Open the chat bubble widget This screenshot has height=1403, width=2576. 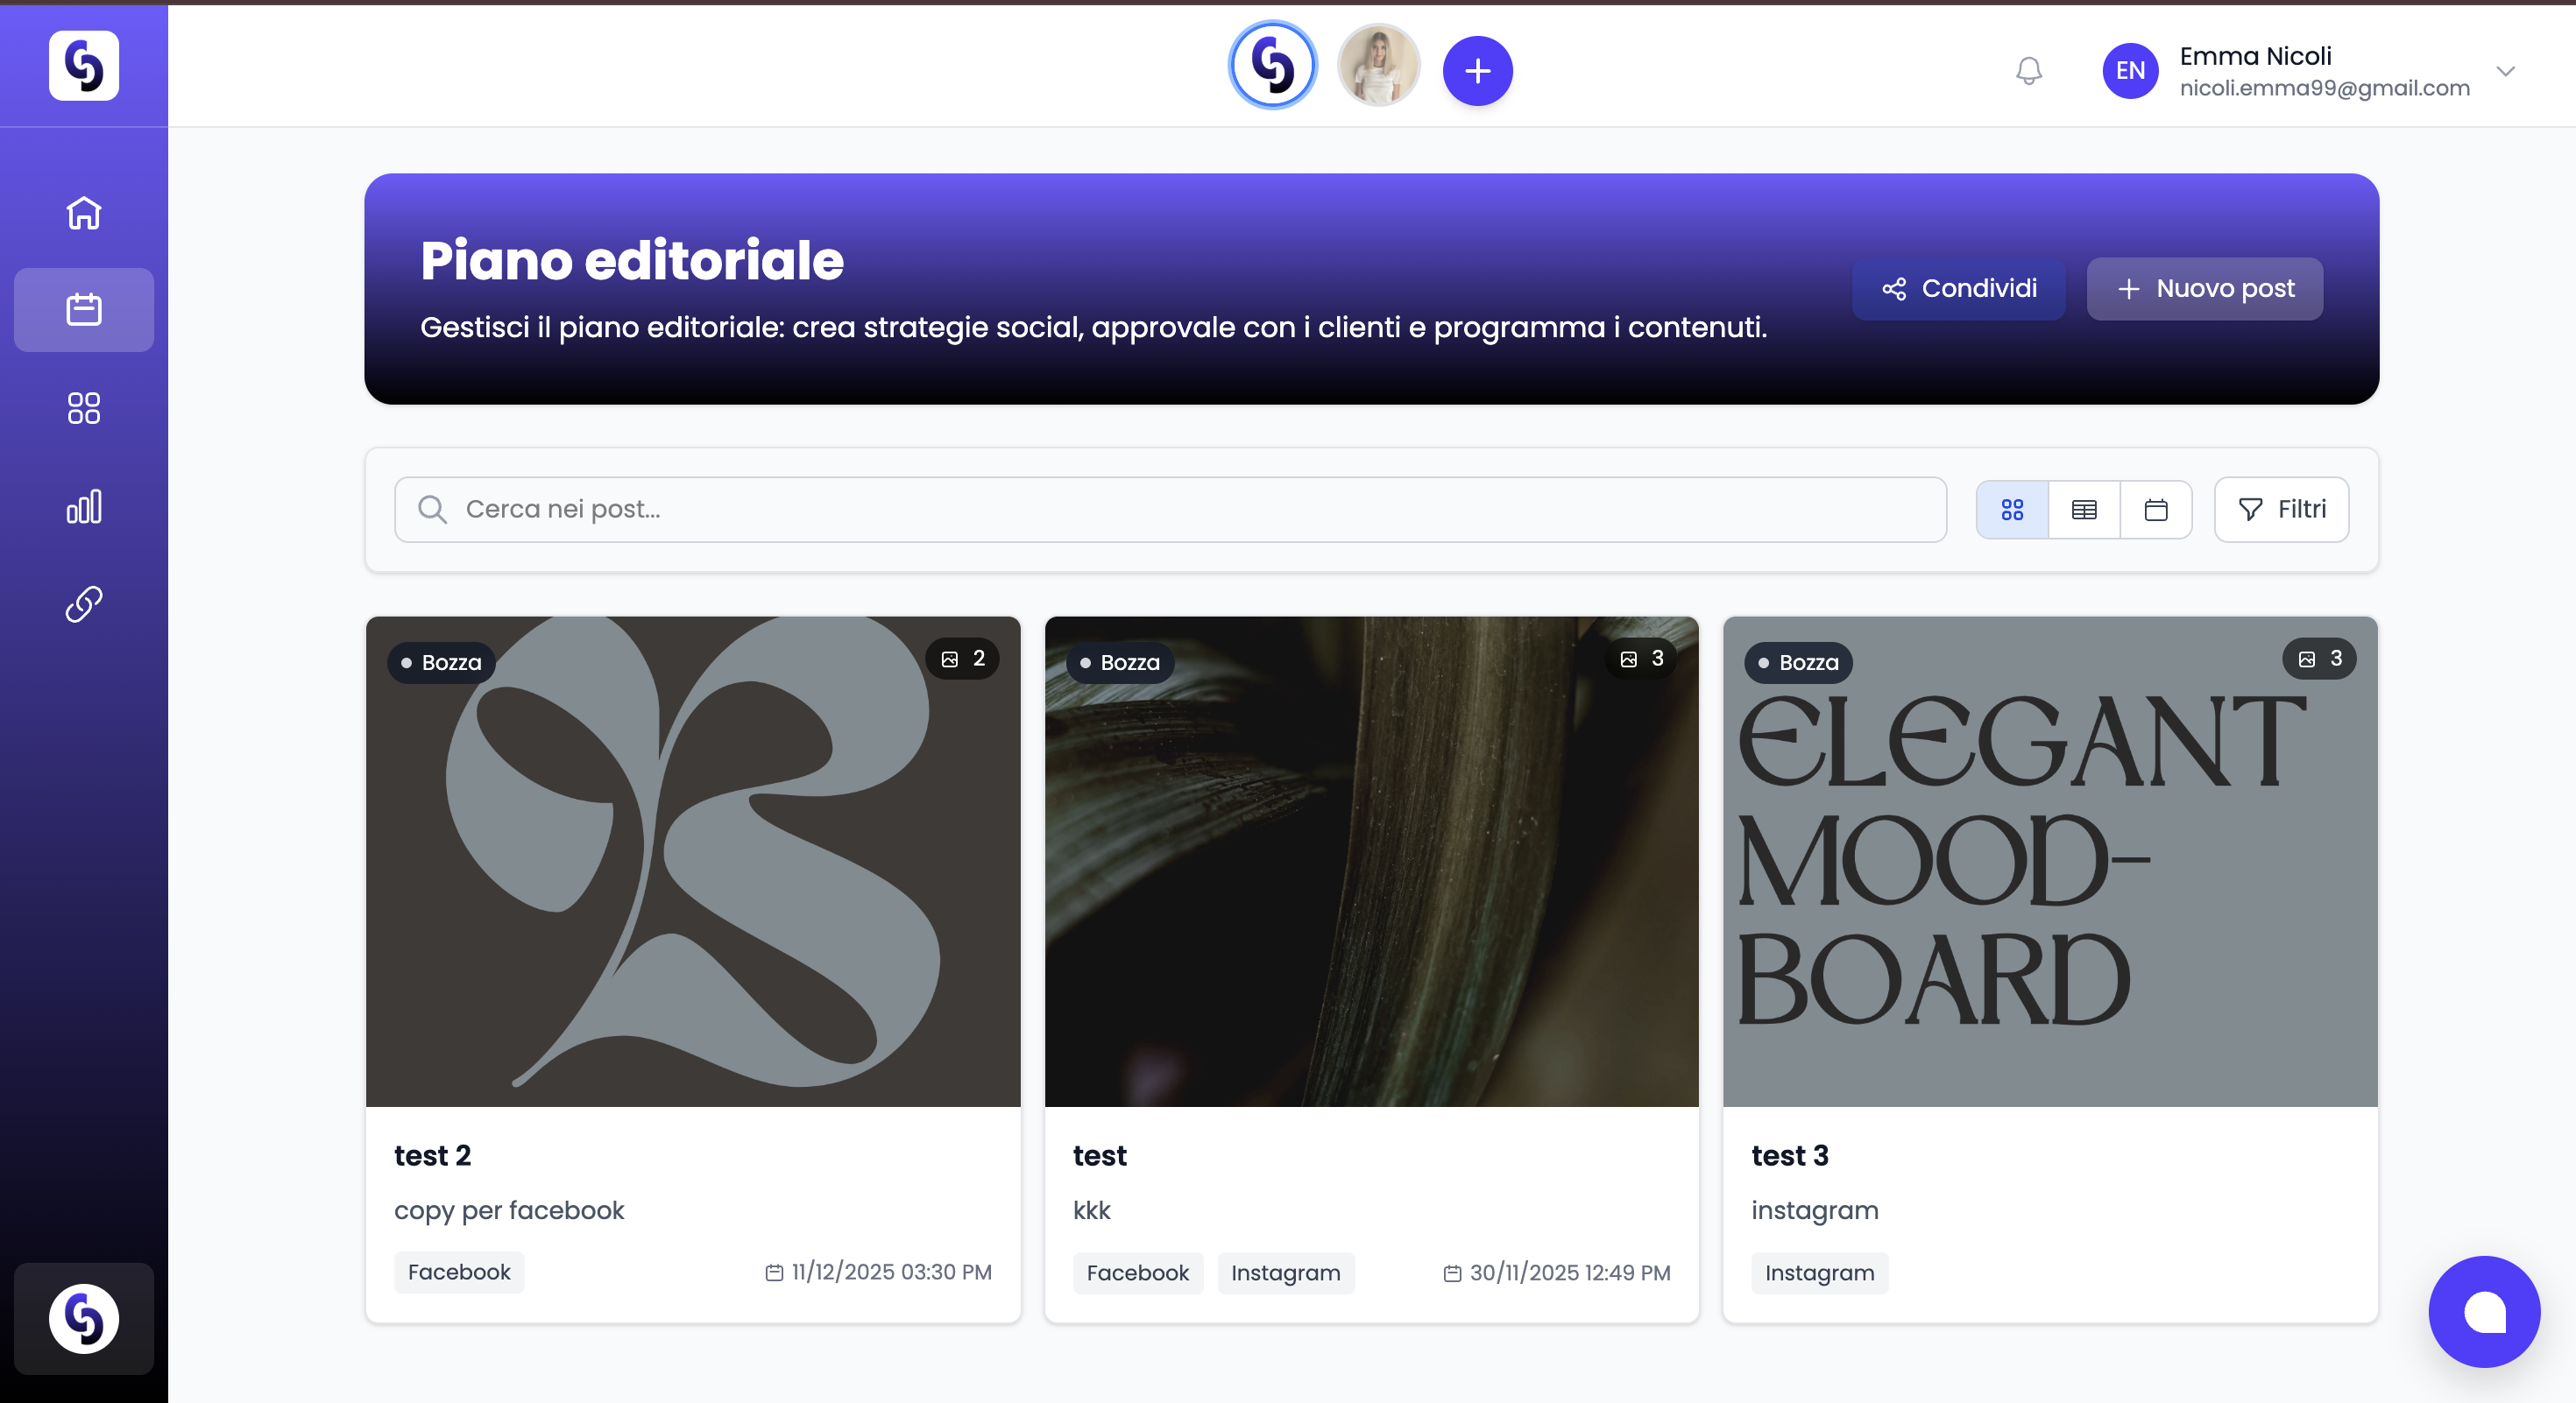click(x=2484, y=1311)
